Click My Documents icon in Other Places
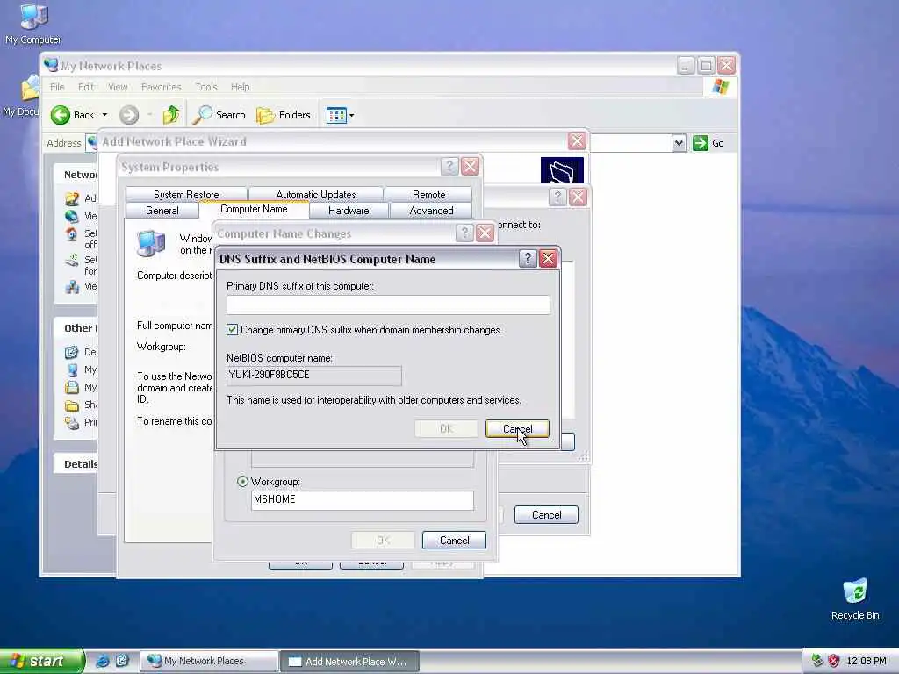The width and height of the screenshot is (899, 674). coord(72,387)
